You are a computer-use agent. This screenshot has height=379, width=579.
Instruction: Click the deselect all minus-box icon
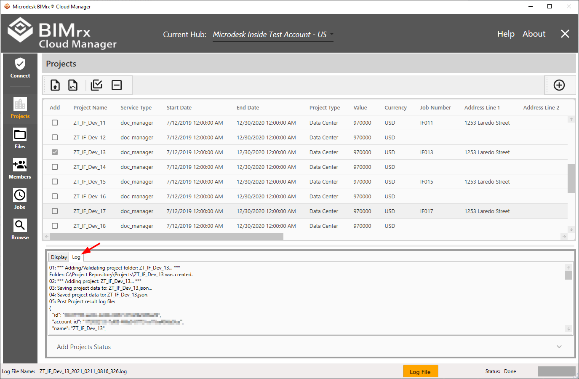pyautogui.click(x=117, y=85)
